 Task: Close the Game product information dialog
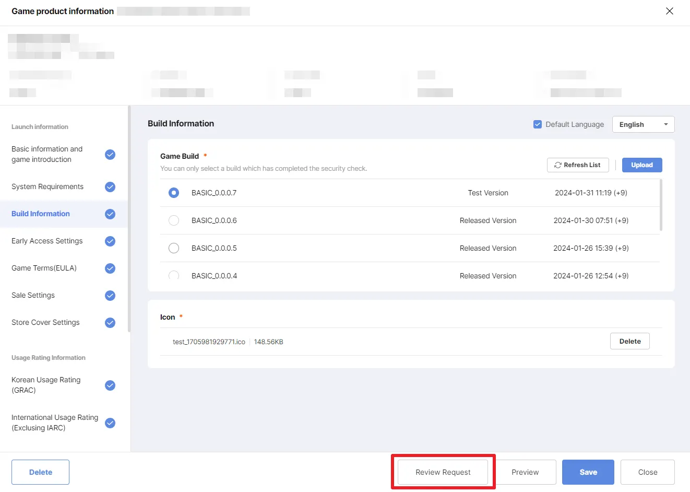click(x=670, y=11)
